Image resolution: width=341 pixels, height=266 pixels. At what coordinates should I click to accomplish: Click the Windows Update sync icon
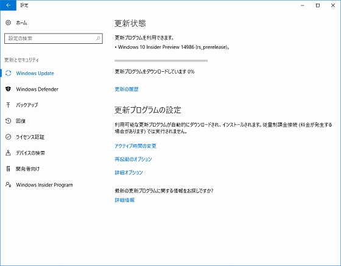click(x=9, y=73)
